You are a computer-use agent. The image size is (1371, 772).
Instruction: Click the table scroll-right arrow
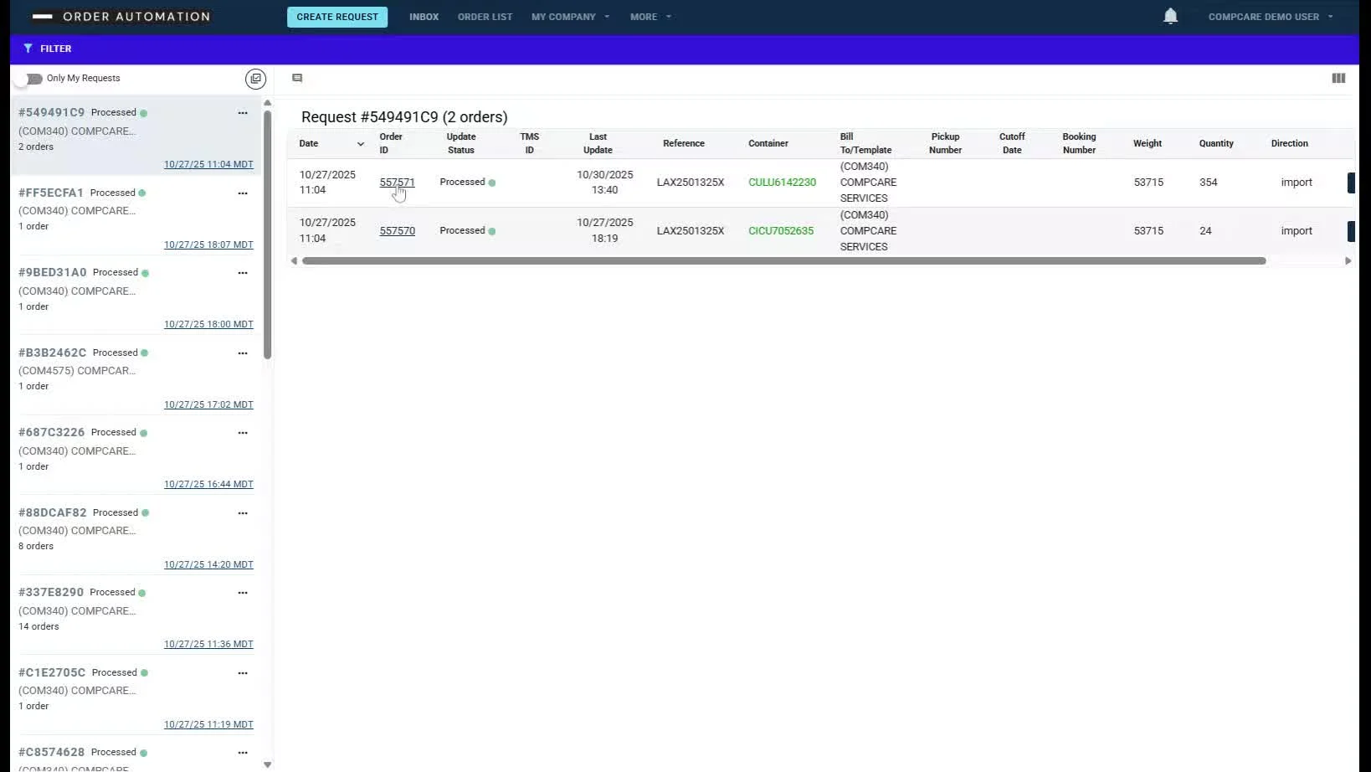pyautogui.click(x=1348, y=261)
